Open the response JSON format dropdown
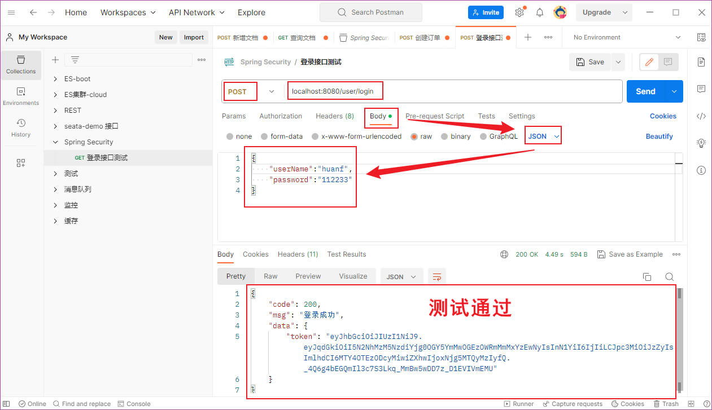Viewport: 712px width, 410px height. coord(401,276)
